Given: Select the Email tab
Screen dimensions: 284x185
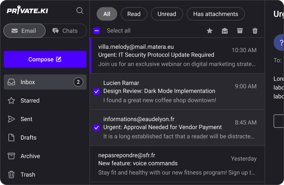Looking at the screenshot, I should [x=24, y=31].
